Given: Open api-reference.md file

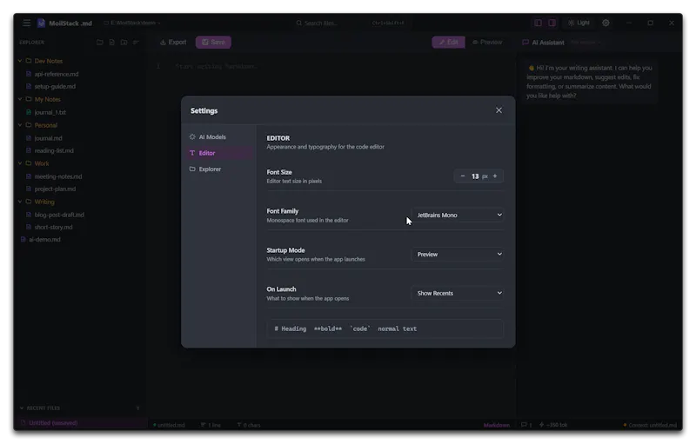Looking at the screenshot, I should point(57,74).
